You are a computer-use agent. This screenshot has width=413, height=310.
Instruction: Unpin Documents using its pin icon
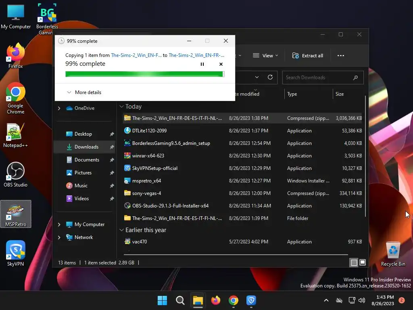coord(112,160)
